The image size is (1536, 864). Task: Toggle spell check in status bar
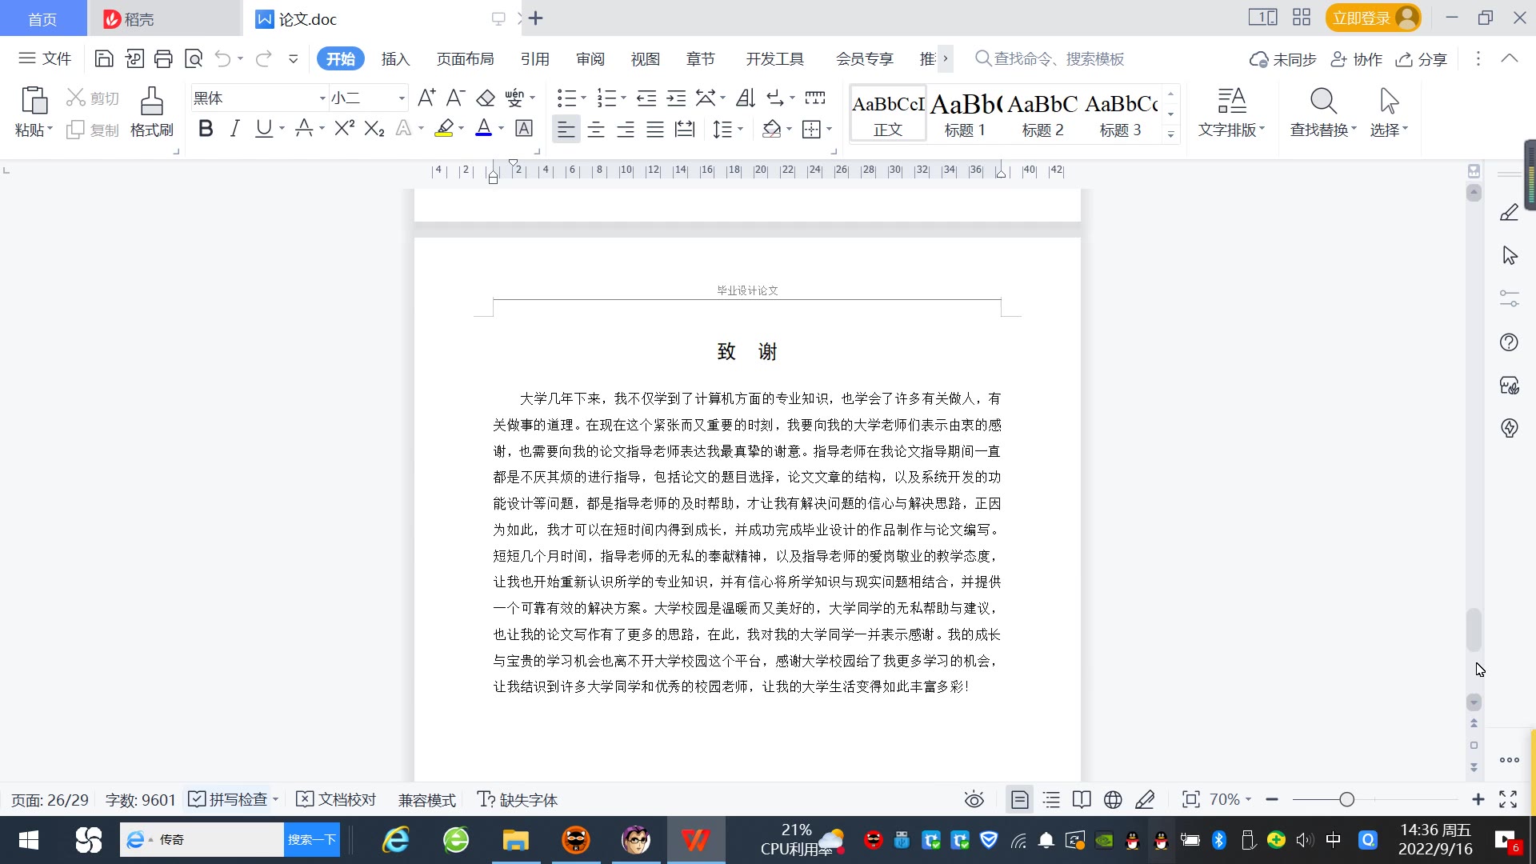tap(228, 799)
